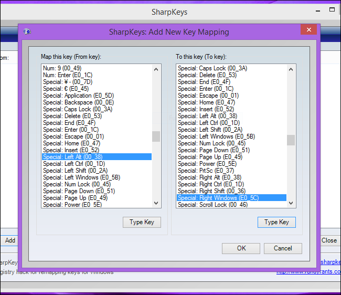The width and height of the screenshot is (341, 295).
Task: Select Special: Scroll Lock in To list
Action: pyautogui.click(x=231, y=205)
